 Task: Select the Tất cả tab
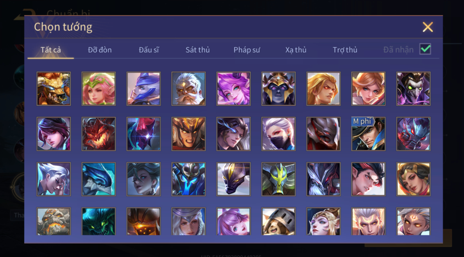50,50
